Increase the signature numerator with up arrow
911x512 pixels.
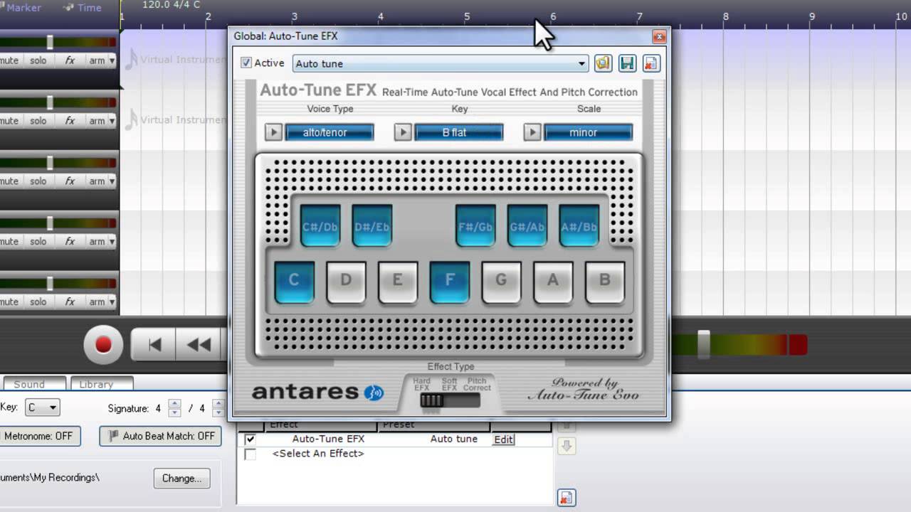pyautogui.click(x=174, y=404)
